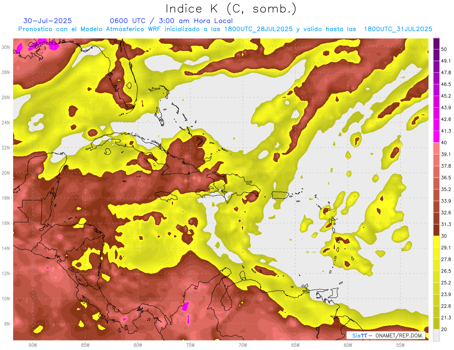Click the magenta legend swatch between 40 and 41.3
This screenshot has height=350, width=454.
[x=436, y=137]
